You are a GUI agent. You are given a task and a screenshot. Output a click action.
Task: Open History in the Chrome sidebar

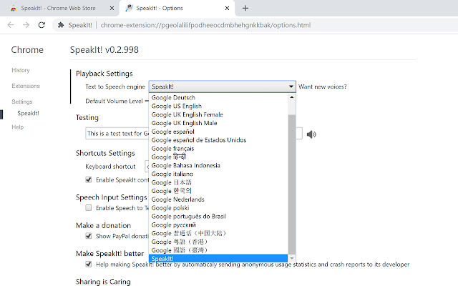click(x=21, y=70)
